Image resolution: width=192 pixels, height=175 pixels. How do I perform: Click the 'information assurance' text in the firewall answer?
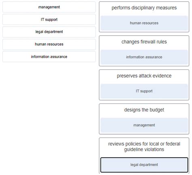144,57
